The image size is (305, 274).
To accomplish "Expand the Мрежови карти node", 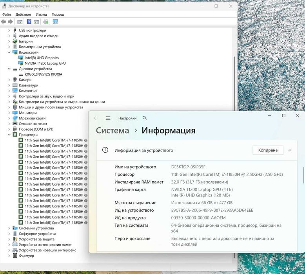I will (9, 118).
